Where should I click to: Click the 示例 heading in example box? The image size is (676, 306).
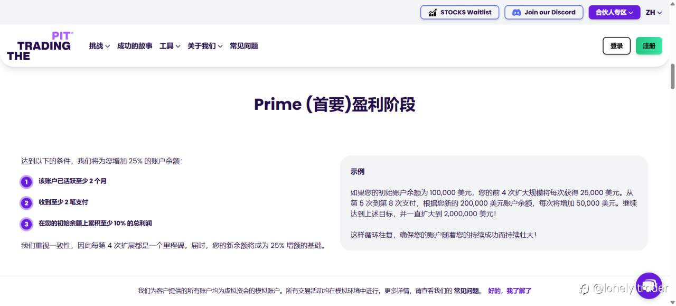coord(357,172)
